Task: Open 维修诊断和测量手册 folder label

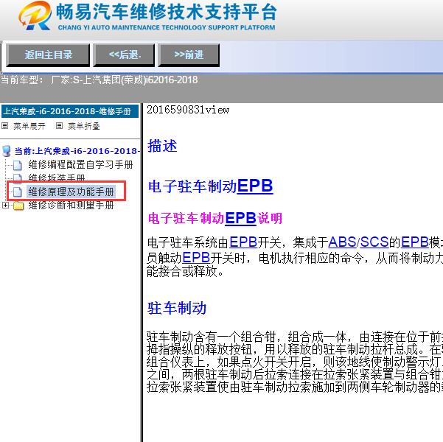Action: [x=71, y=205]
